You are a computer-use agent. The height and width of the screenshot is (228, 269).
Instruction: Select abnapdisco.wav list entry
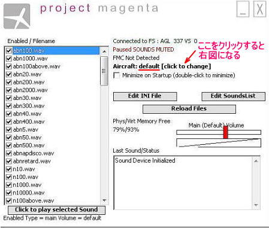[34, 153]
